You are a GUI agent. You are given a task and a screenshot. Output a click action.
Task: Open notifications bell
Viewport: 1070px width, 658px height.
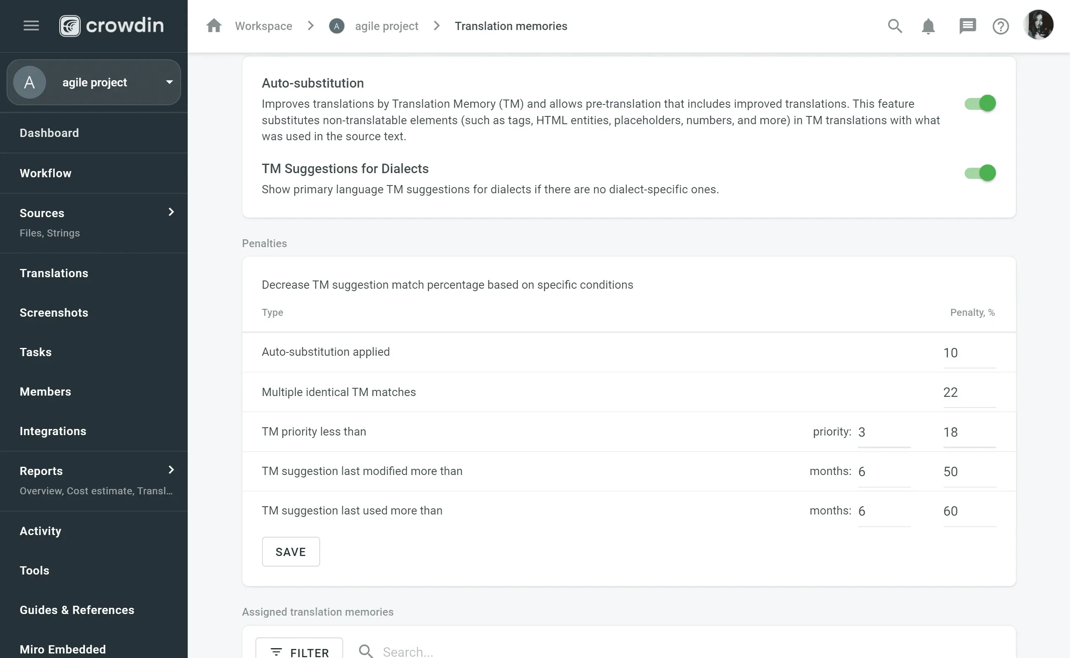tap(928, 26)
